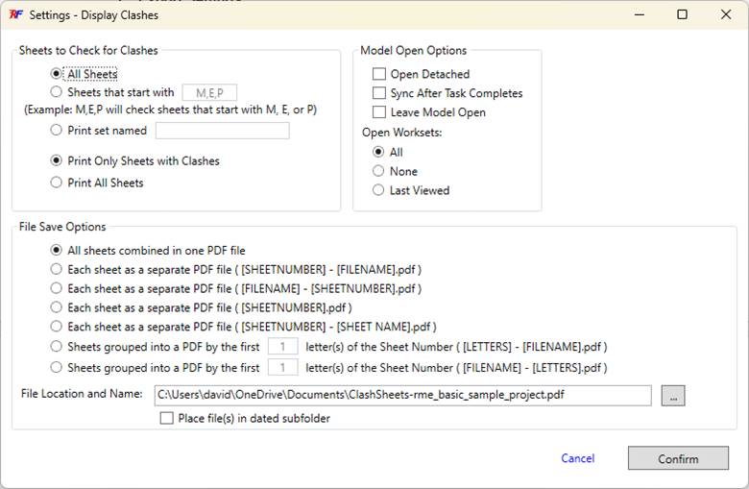
Task: Select the All Sheets radio option
Action: 58,73
